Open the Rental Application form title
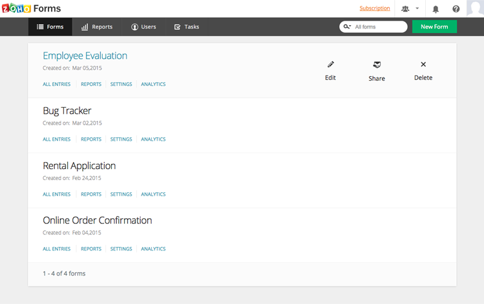Screen dimensions: 484x304 pos(79,166)
